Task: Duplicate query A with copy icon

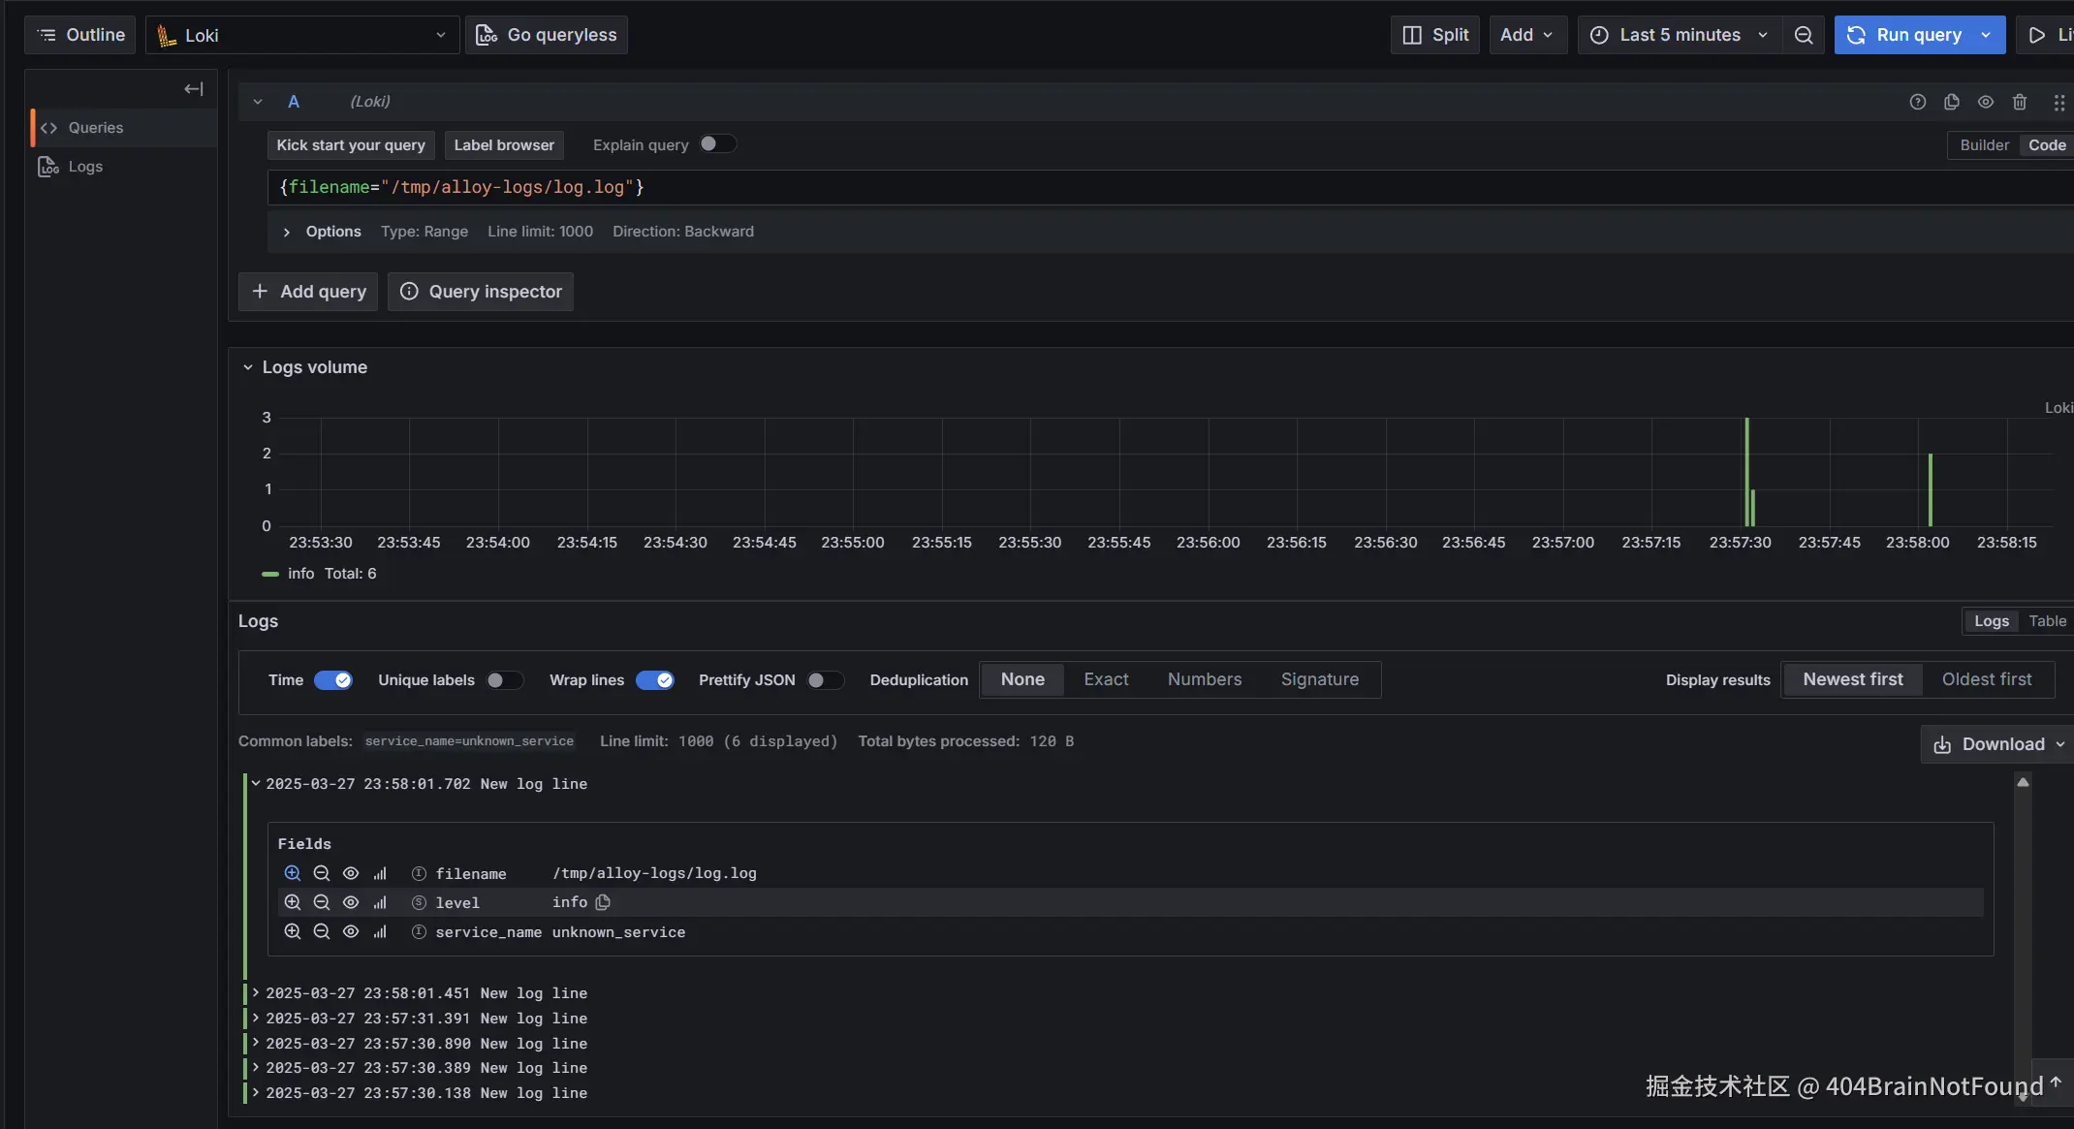Action: pos(1951,102)
